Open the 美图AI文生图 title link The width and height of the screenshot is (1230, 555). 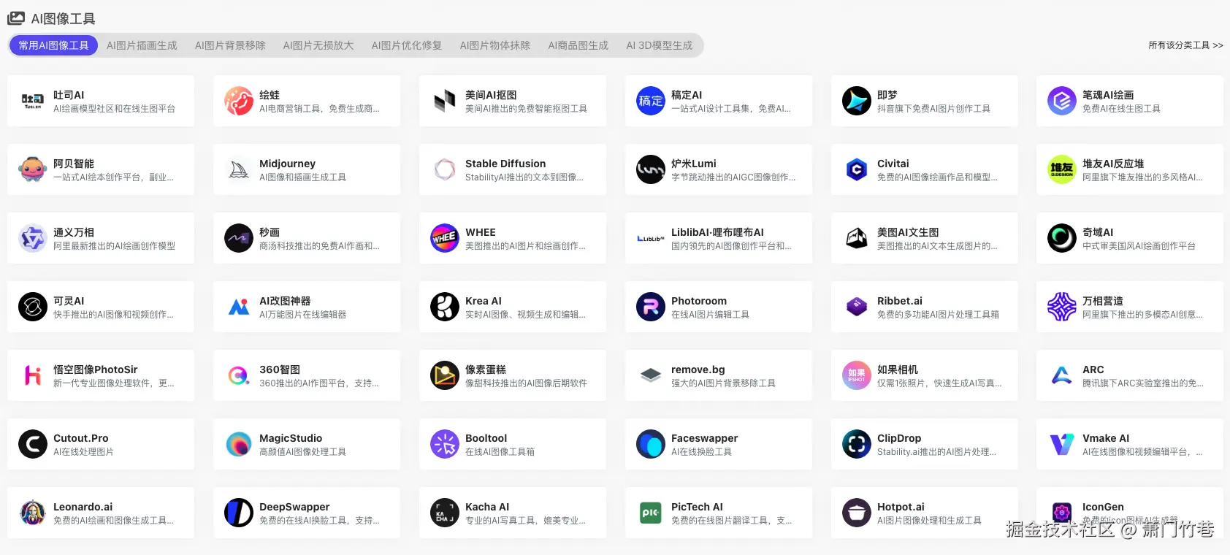[x=908, y=232]
